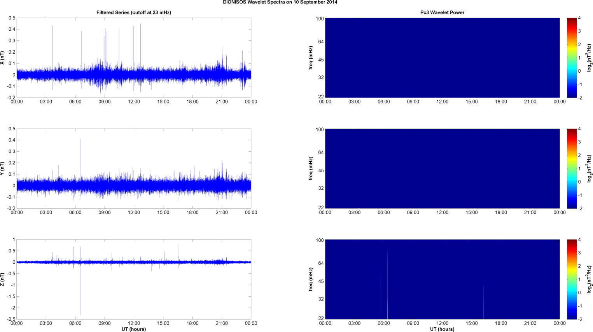Select the middle Pc3 wavelet power spectrogram
The image size is (593, 332).
point(442,168)
